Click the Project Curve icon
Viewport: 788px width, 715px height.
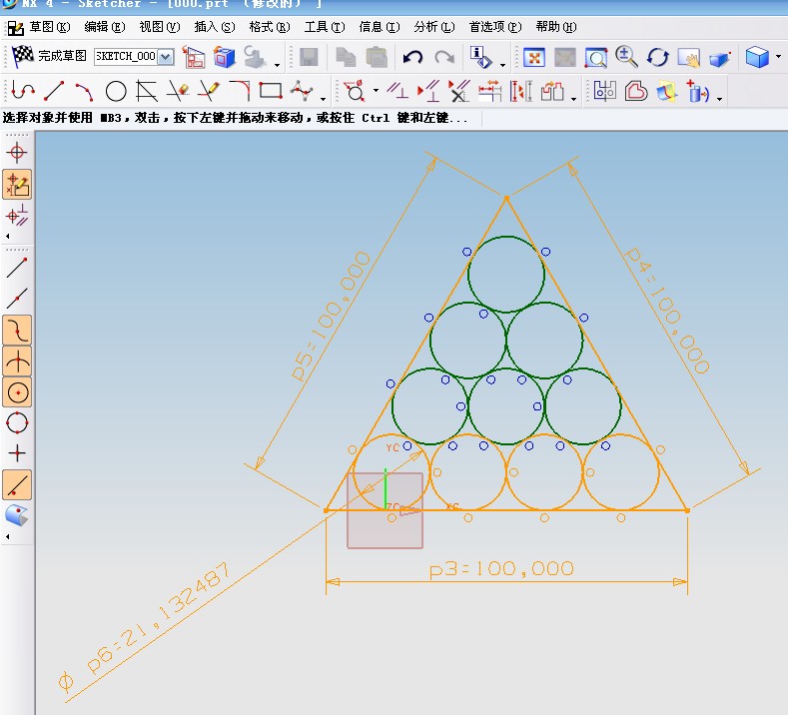click(667, 92)
